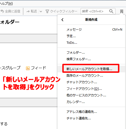
Task: Select ToDo... menu entry
Action: pos(91,43)
